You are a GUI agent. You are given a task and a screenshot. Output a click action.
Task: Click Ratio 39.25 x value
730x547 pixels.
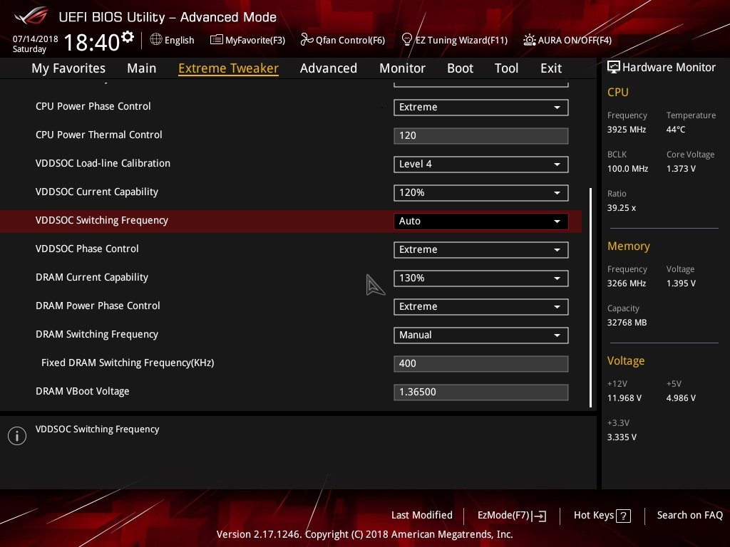[x=622, y=208]
